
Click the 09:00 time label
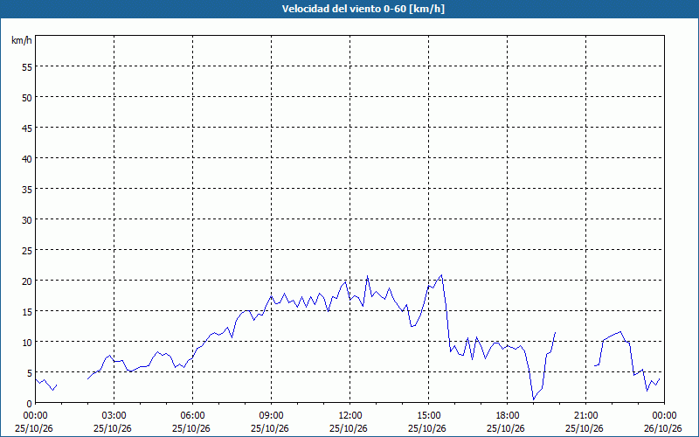pyautogui.click(x=271, y=416)
